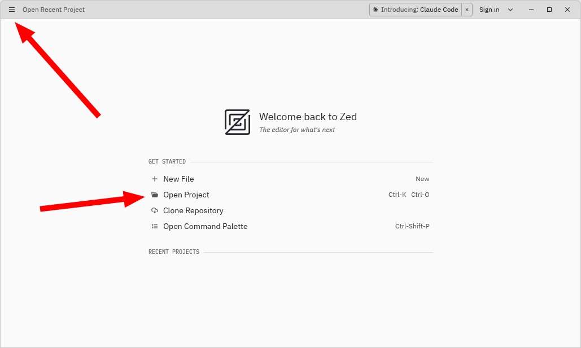Dismiss the Claude Code announcement banner
This screenshot has height=348, width=581.
click(x=467, y=10)
